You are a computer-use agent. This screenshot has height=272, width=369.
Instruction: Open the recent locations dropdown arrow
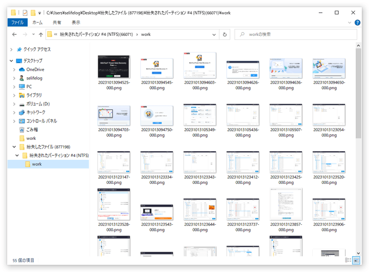pos(33,34)
